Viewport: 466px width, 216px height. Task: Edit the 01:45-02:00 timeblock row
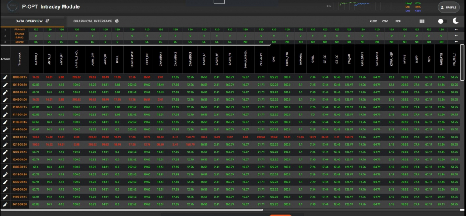(x=5, y=130)
